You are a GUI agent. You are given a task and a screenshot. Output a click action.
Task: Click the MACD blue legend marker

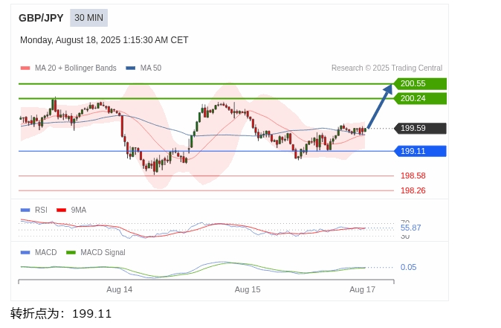coord(25,253)
